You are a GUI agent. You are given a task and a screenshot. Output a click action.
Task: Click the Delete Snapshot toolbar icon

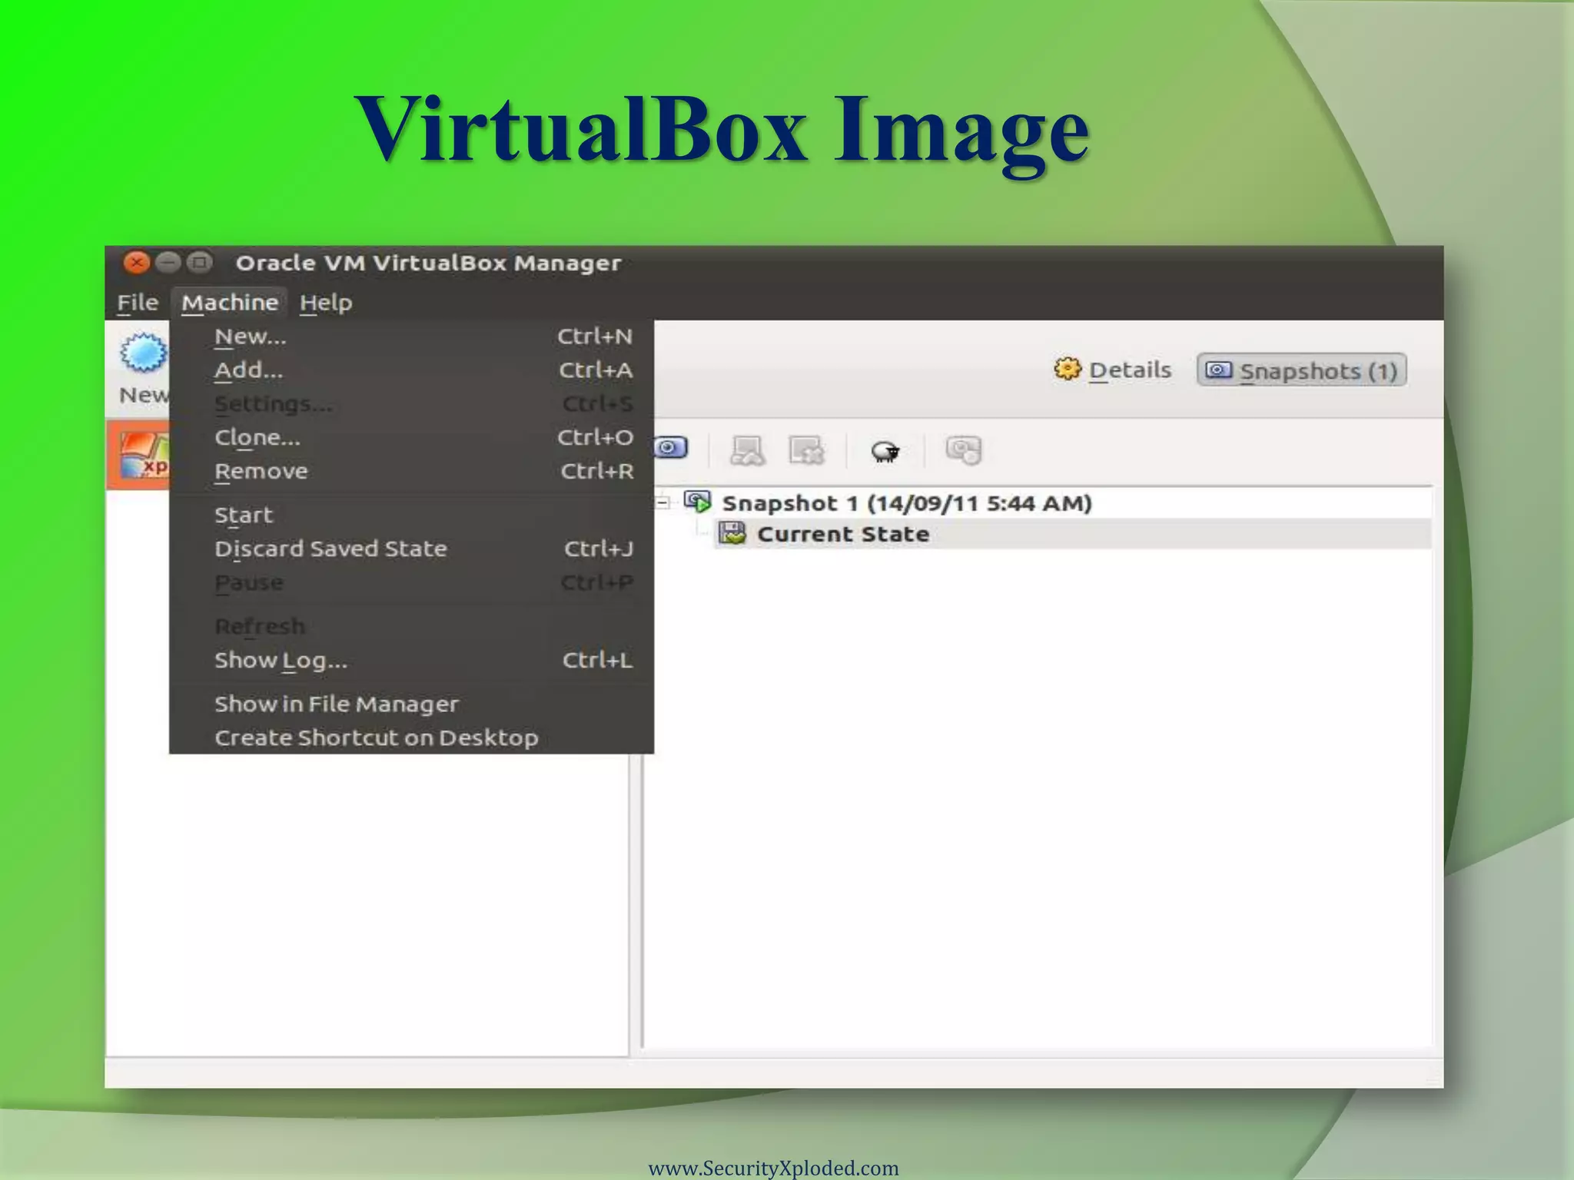[807, 451]
